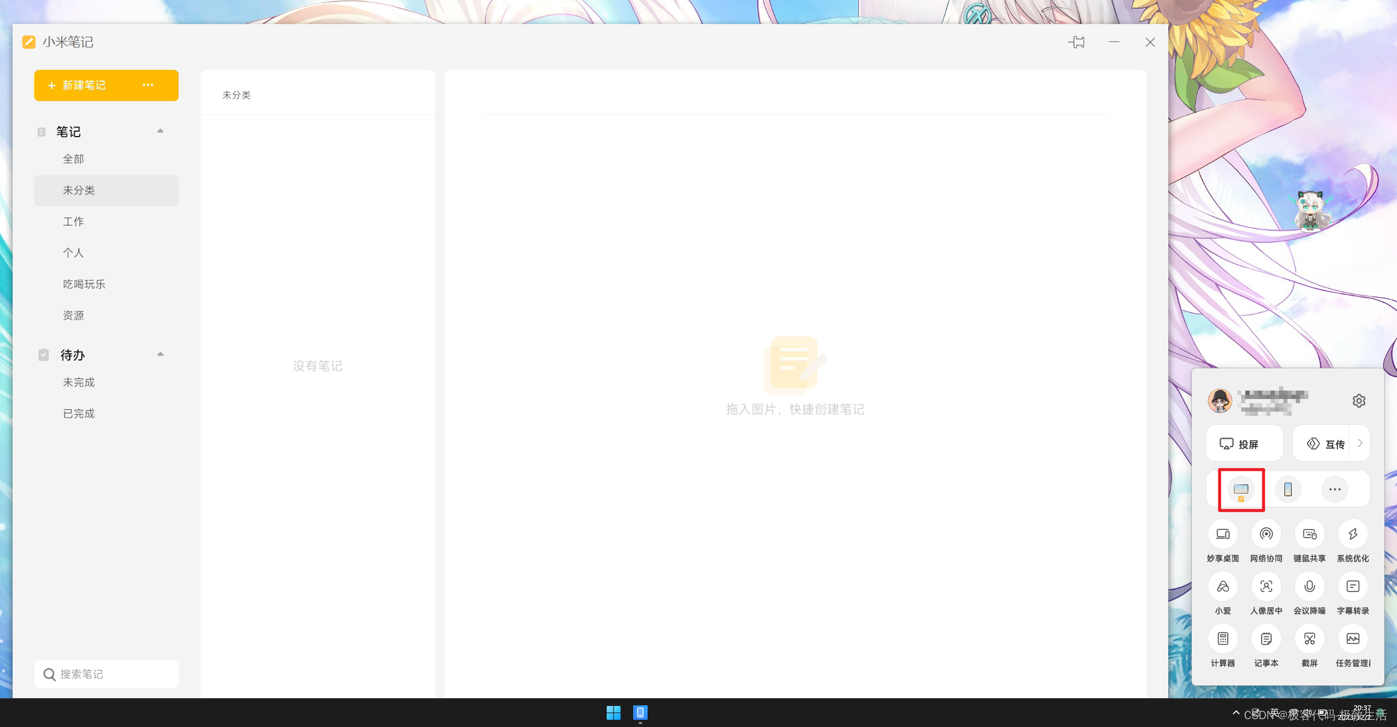Show 未完成 to-do items
This screenshot has height=727, width=1397.
click(106, 382)
